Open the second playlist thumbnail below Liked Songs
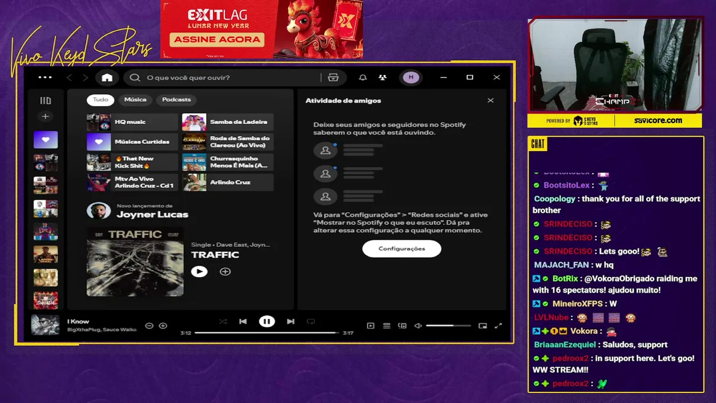The image size is (716, 403). click(45, 185)
